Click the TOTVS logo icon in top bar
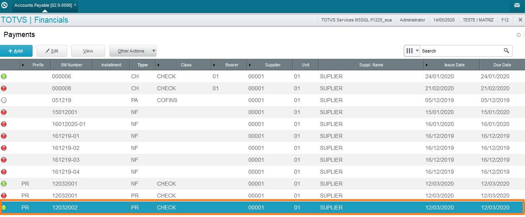Viewport: 525px width, 217px height. pos(5,6)
